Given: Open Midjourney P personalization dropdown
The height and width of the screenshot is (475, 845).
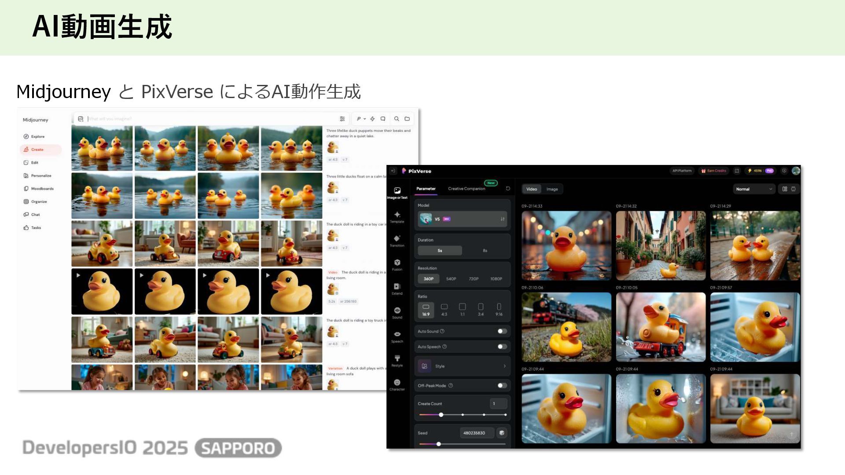Looking at the screenshot, I should pyautogui.click(x=361, y=119).
